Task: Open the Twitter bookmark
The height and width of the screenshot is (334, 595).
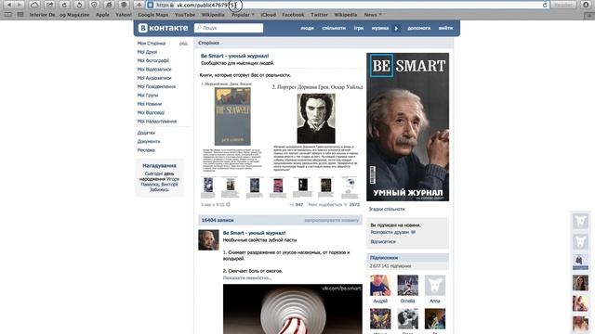Action: pos(319,15)
